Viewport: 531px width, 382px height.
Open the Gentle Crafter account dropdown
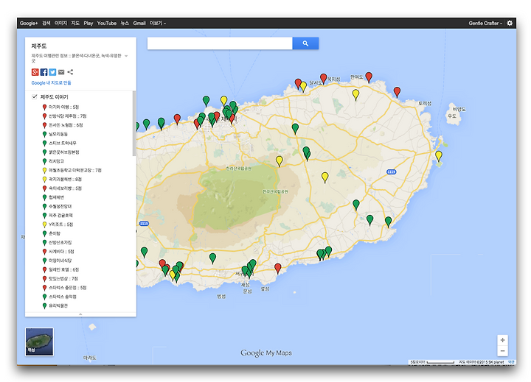(485, 23)
